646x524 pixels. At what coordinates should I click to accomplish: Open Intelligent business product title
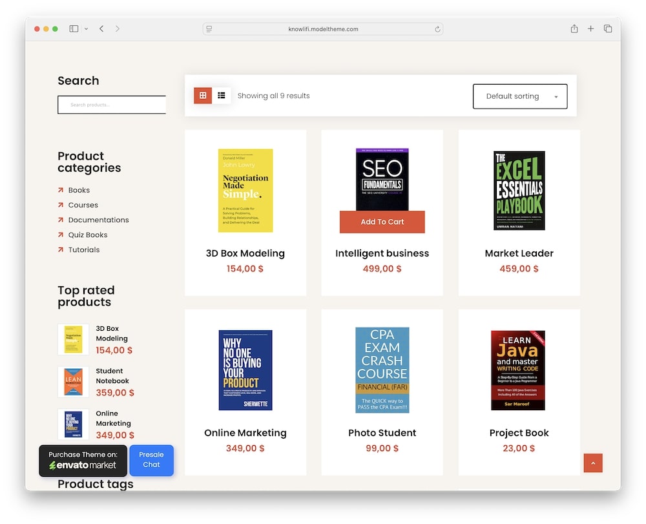[x=382, y=253]
